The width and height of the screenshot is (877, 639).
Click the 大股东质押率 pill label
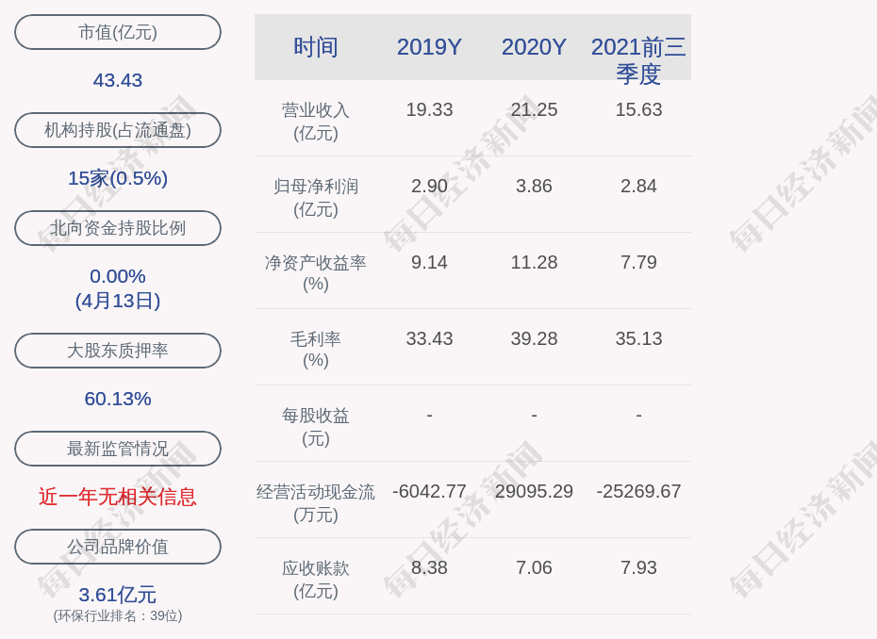click(118, 351)
